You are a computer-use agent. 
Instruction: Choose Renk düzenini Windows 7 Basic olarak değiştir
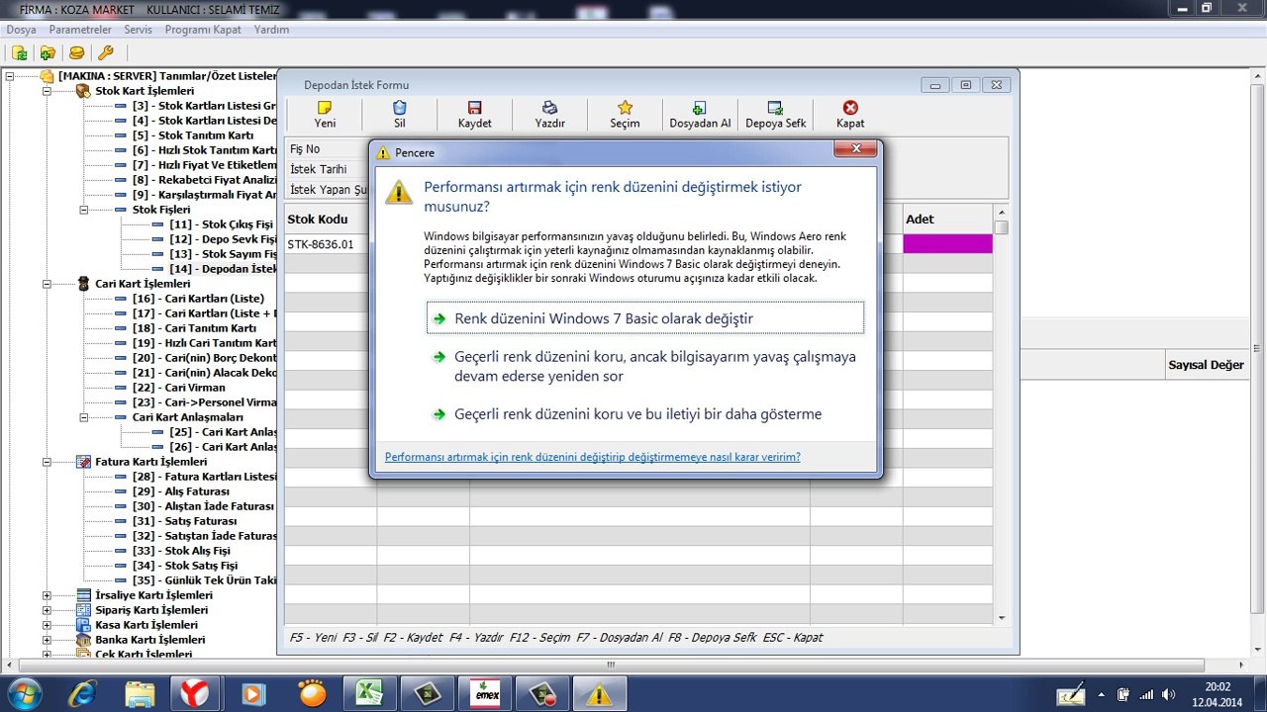(604, 318)
